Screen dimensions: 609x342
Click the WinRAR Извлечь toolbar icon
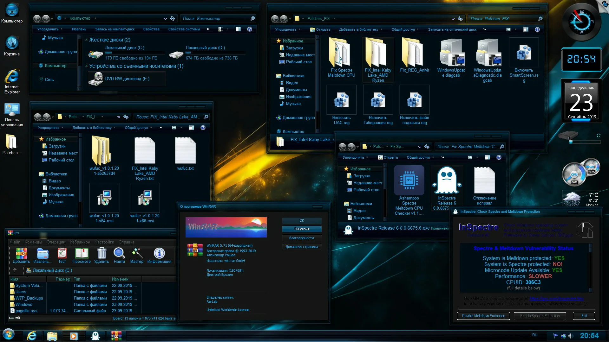pyautogui.click(x=42, y=255)
